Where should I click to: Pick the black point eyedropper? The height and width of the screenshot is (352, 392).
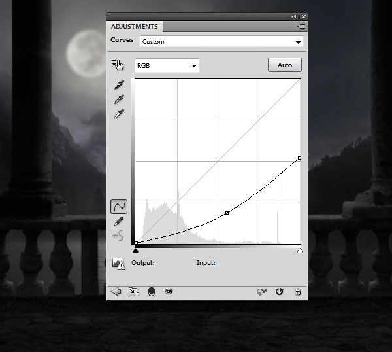tap(119, 85)
